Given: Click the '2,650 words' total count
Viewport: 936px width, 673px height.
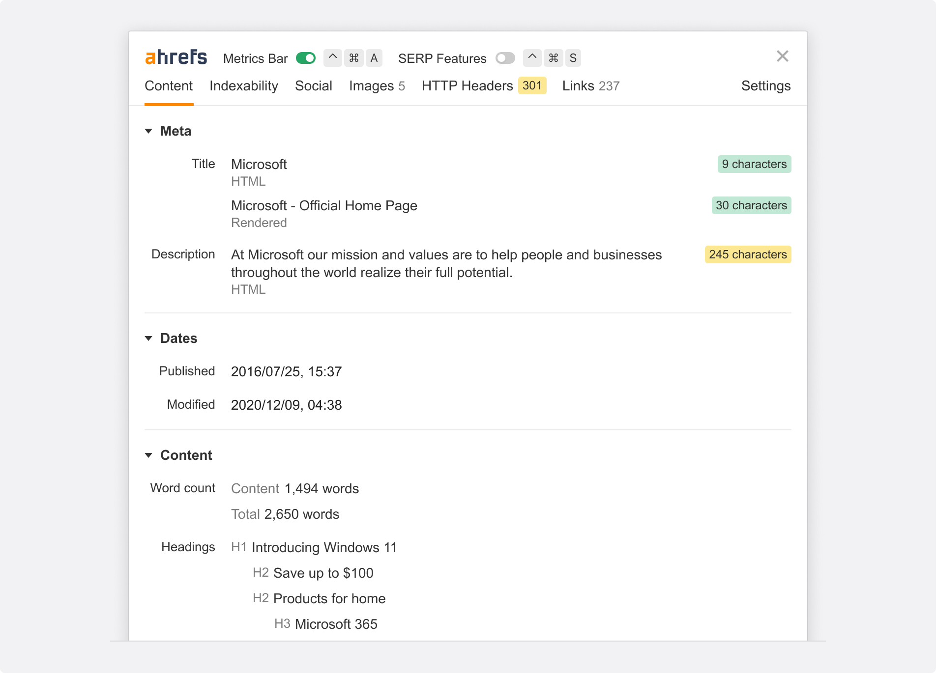Looking at the screenshot, I should pos(302,514).
